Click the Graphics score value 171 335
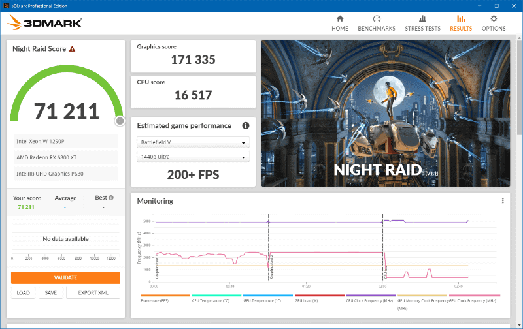523x329 pixels. [193, 60]
